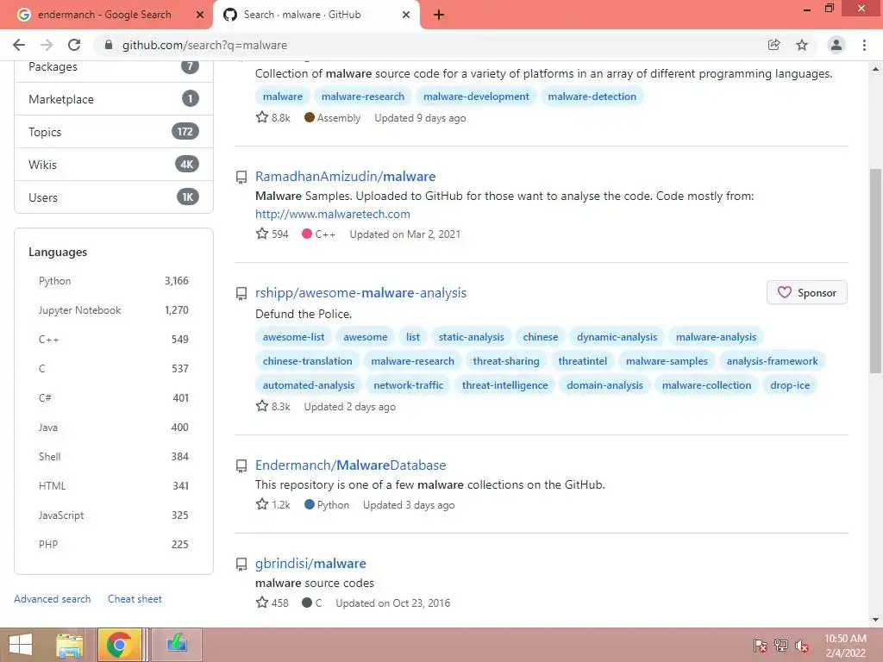Click star icon beside 1.2k stars

(x=262, y=503)
